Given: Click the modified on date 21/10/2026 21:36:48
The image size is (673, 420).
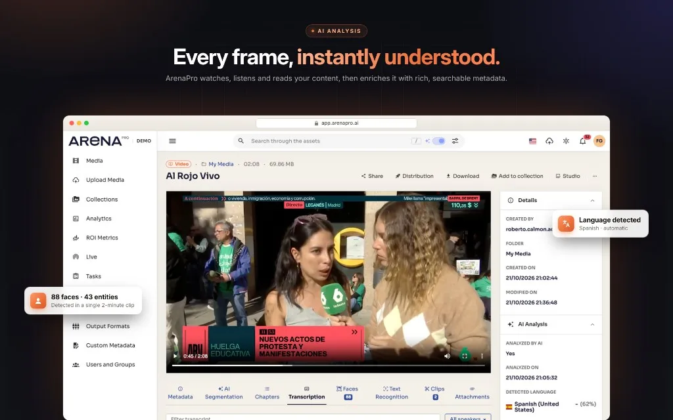Looking at the screenshot, I should click(x=531, y=303).
